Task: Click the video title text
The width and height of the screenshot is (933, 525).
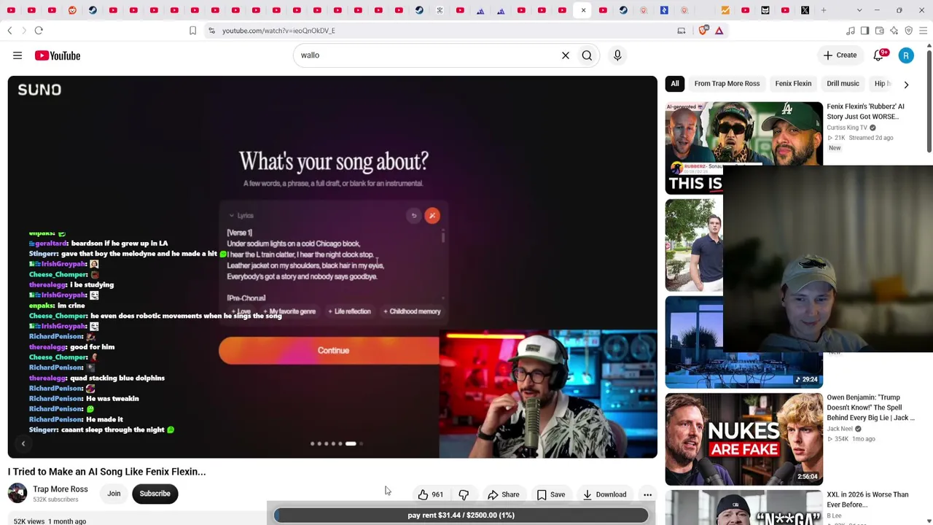Action: (x=107, y=472)
